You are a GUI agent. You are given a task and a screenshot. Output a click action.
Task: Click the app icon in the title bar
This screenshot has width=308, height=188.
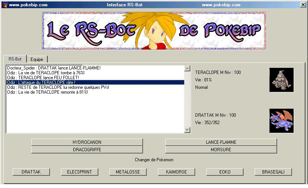[5, 5]
